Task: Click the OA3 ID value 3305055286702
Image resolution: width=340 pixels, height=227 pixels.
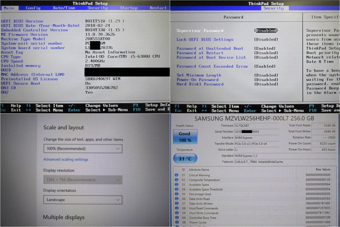Action: click(101, 88)
